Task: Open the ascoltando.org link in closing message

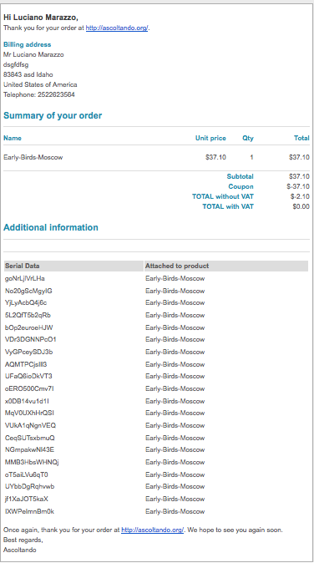Action: click(x=153, y=530)
